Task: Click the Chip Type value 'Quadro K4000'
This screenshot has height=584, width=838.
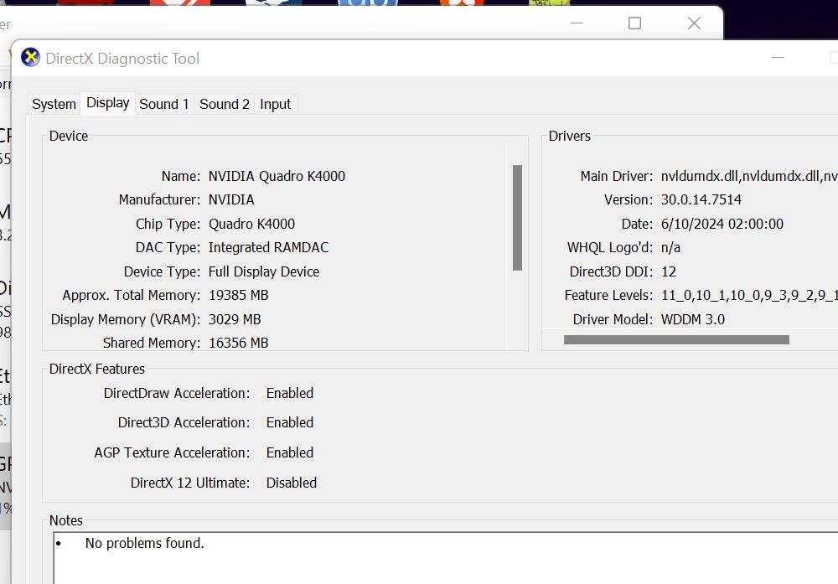Action: tap(251, 224)
